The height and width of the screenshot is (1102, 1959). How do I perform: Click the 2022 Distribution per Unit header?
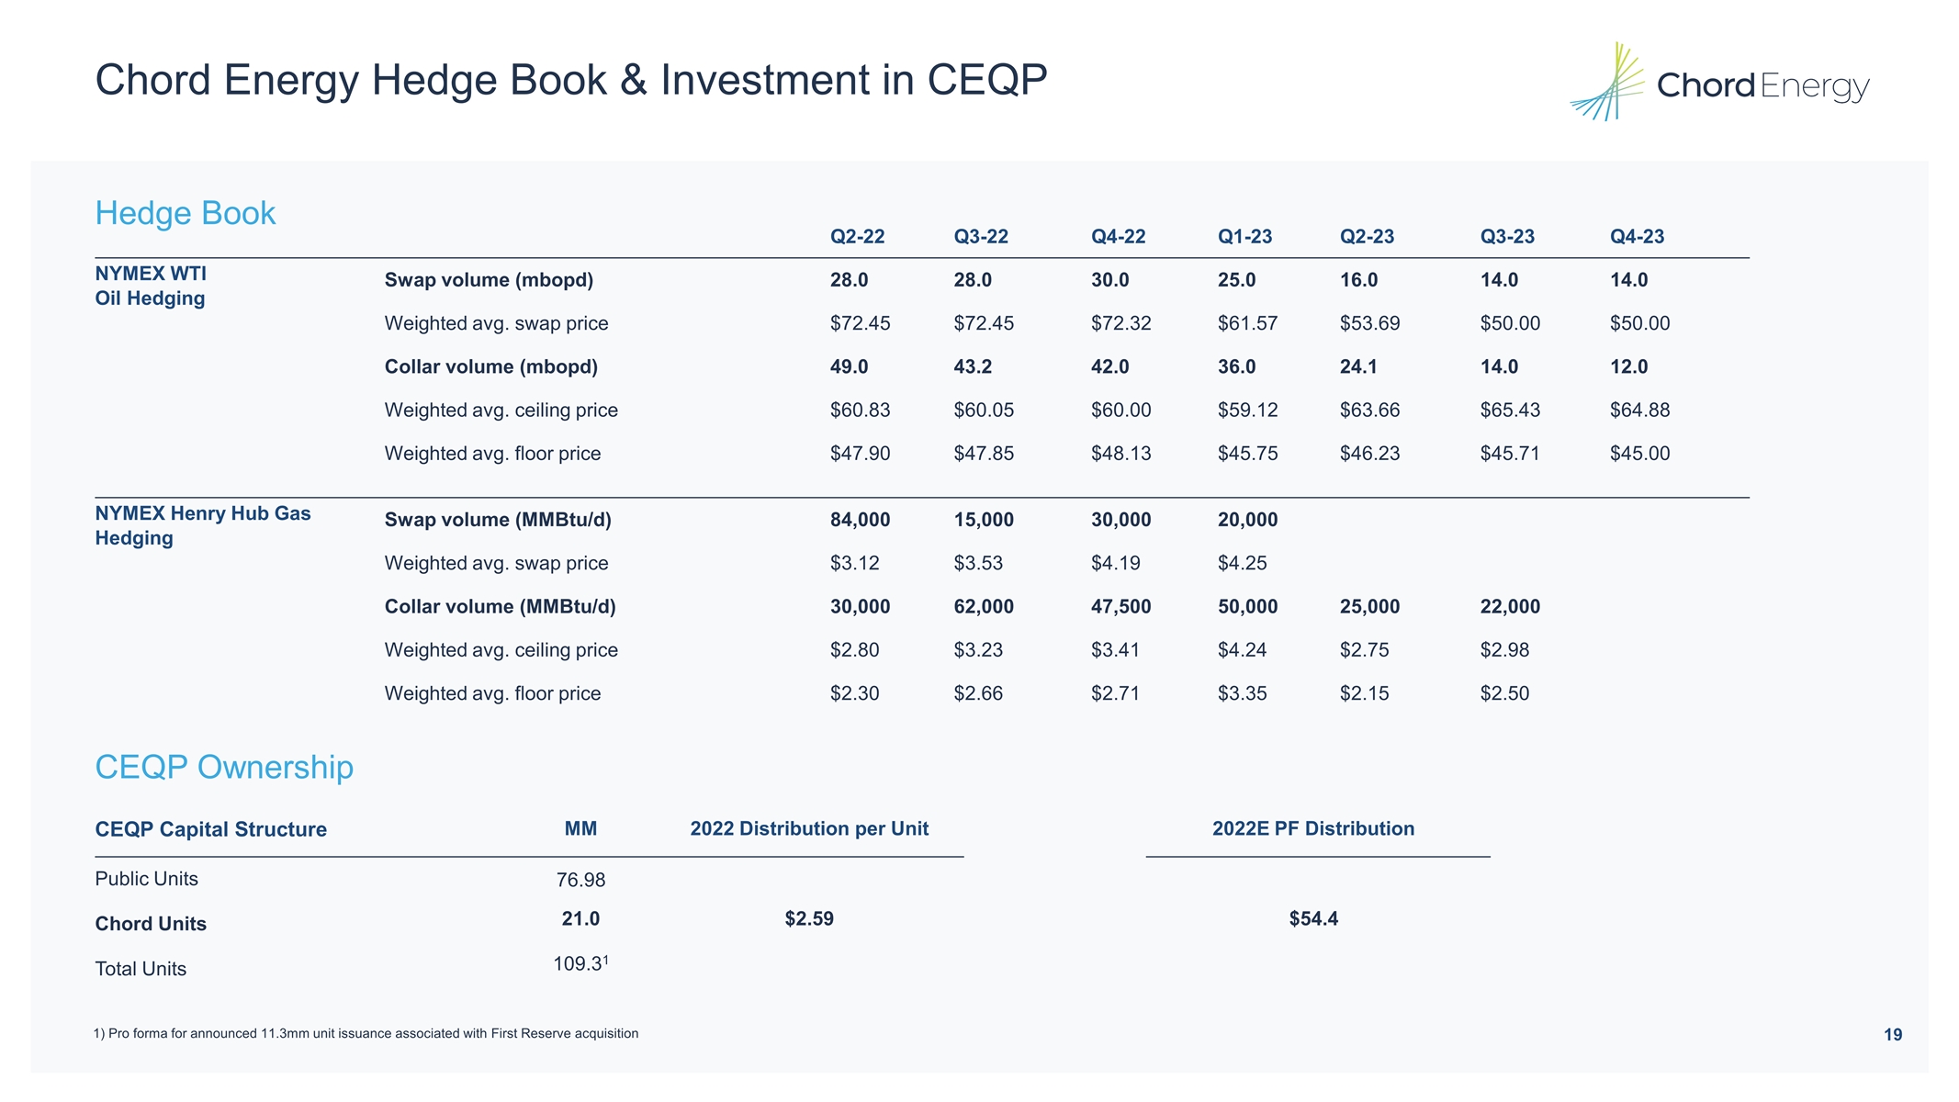809,829
